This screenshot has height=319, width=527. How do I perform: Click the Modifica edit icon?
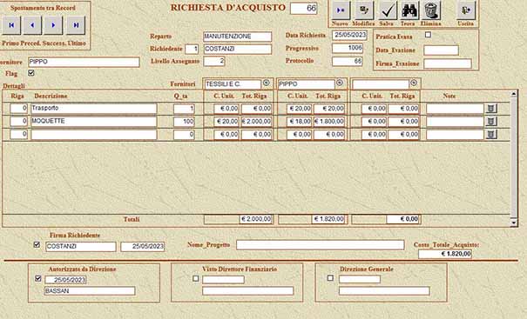(x=364, y=10)
